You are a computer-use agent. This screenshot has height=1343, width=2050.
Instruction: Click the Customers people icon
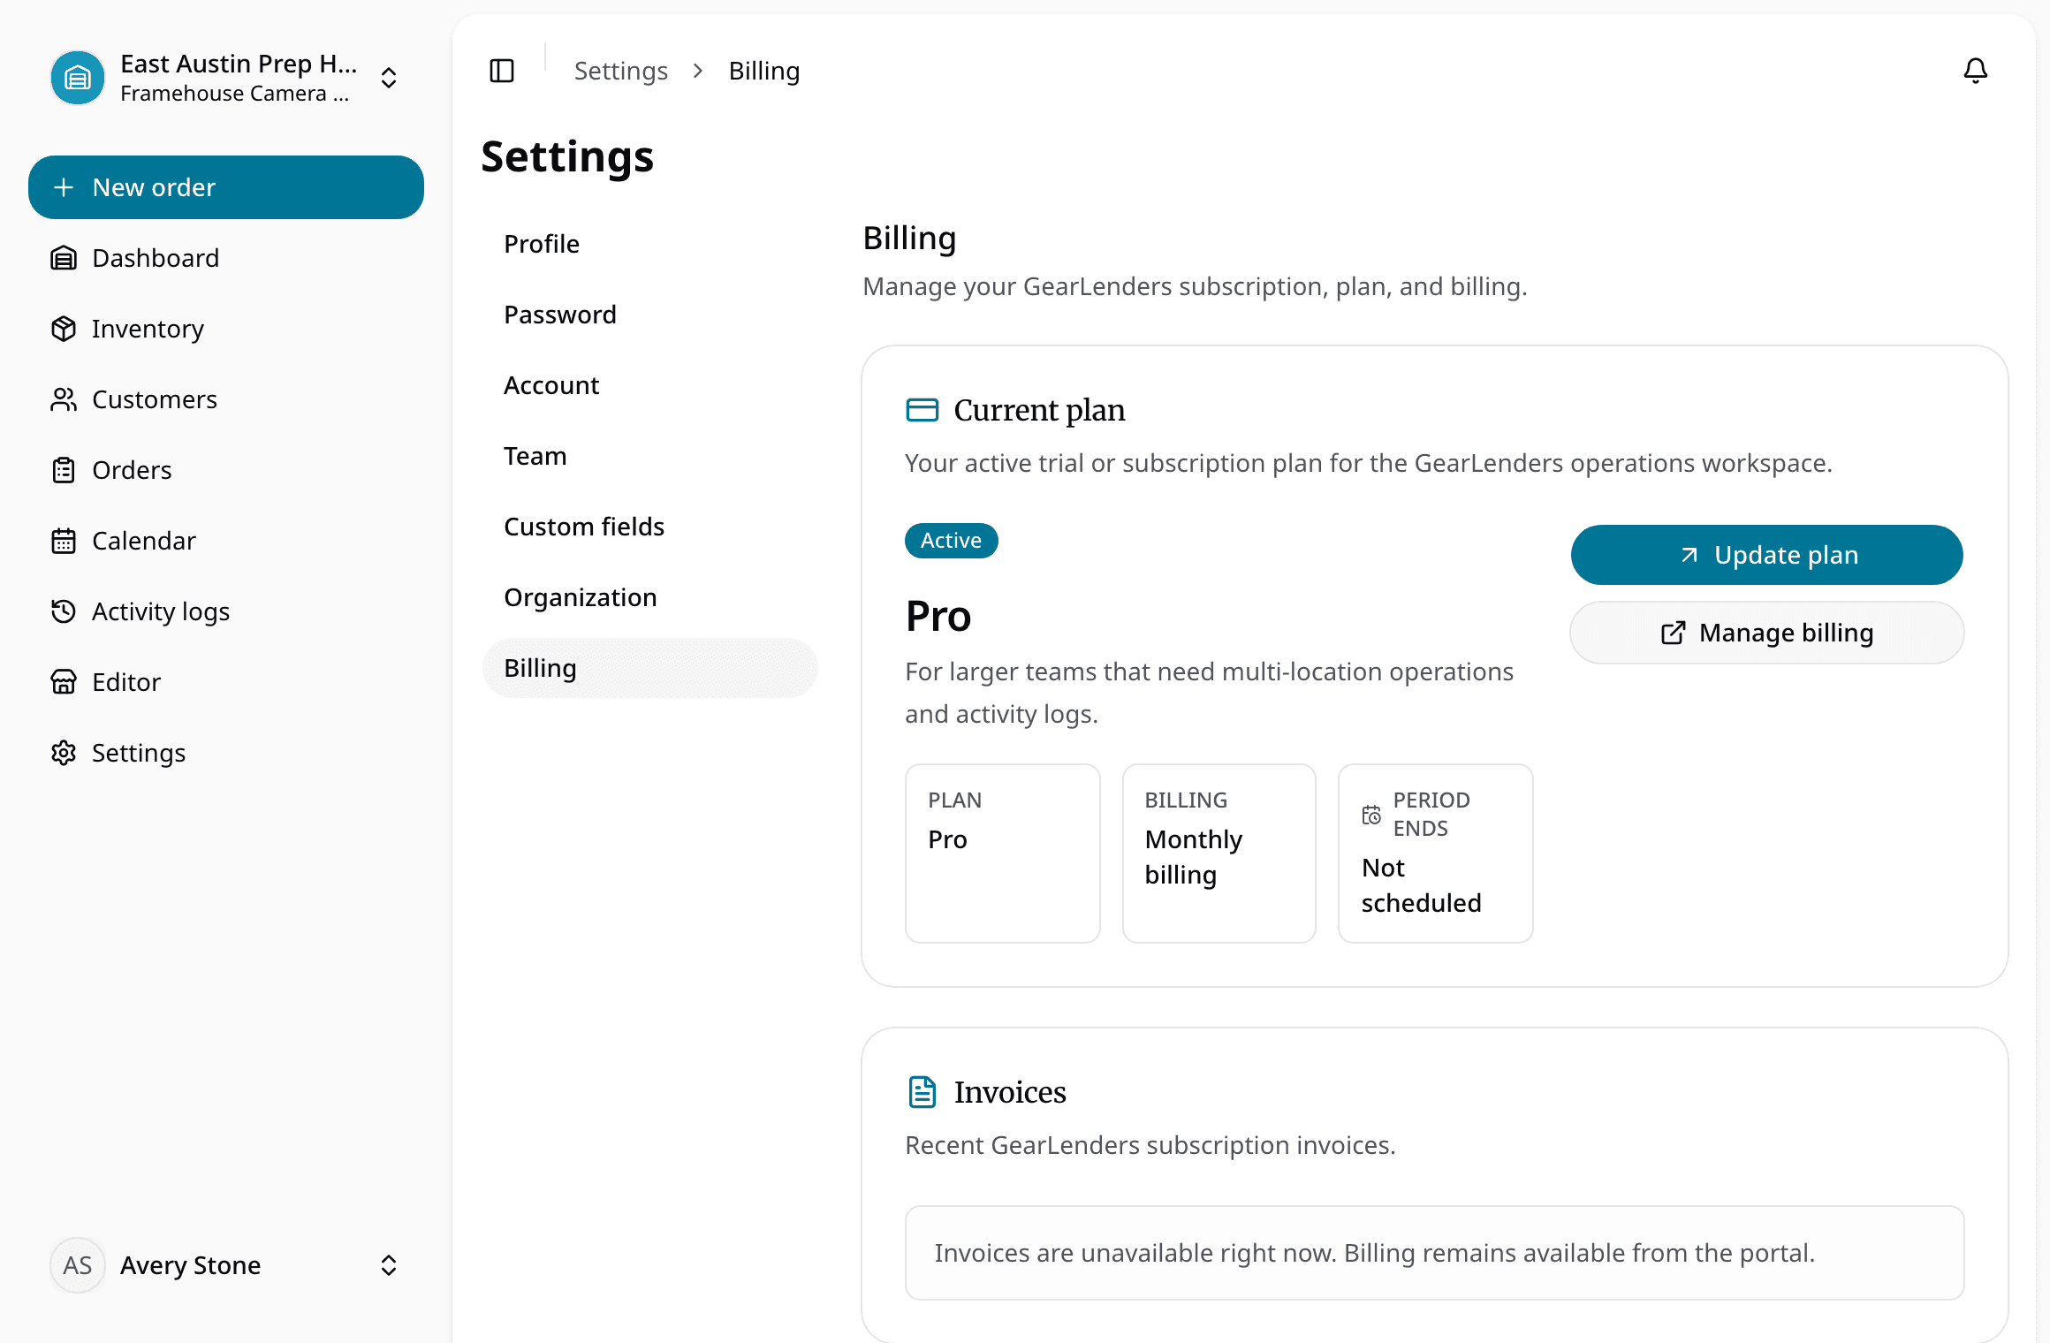(64, 399)
